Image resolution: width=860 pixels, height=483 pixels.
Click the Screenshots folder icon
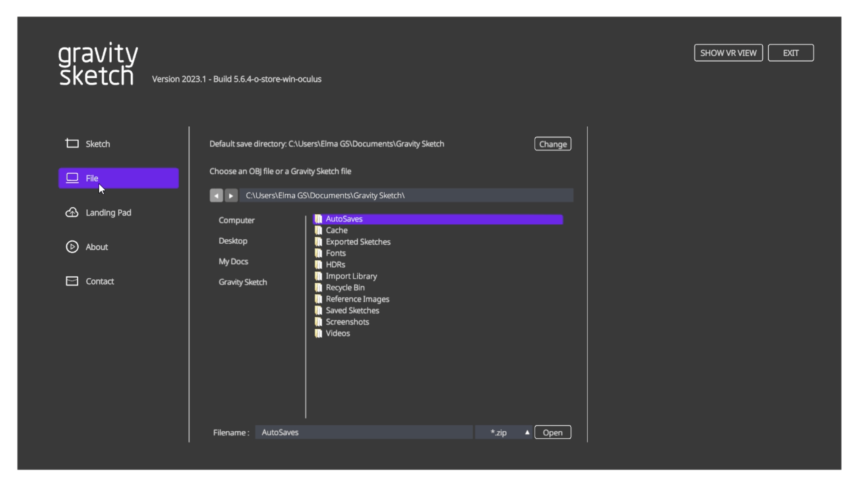coord(318,322)
